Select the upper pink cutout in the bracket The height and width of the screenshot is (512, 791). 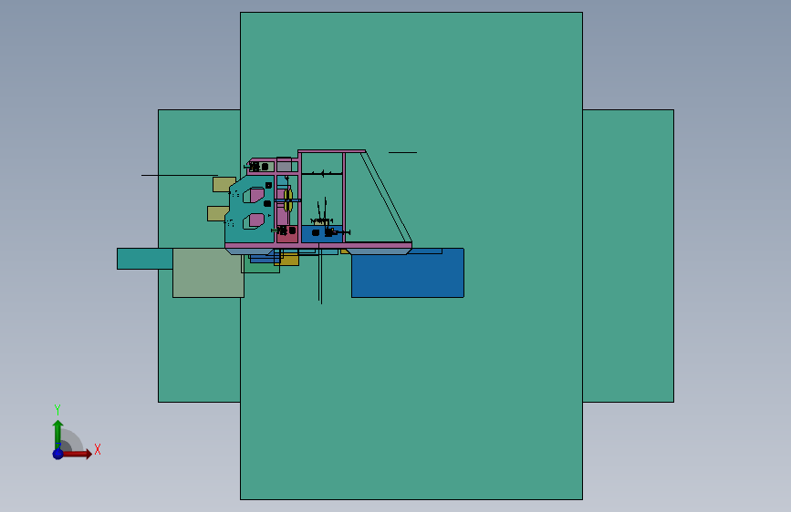[x=256, y=195]
